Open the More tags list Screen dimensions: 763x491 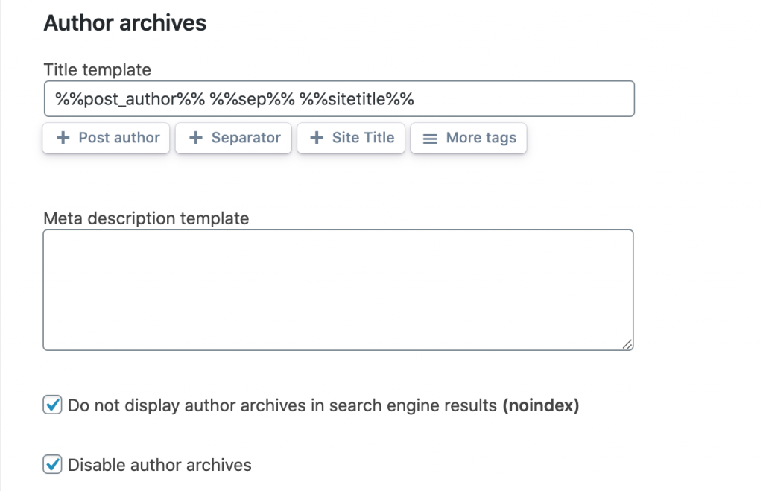pyautogui.click(x=469, y=138)
